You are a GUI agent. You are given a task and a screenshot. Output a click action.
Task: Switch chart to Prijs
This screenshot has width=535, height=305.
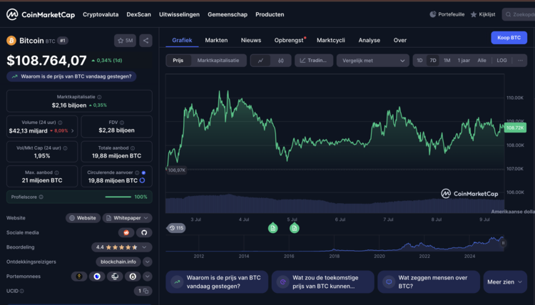tap(178, 61)
